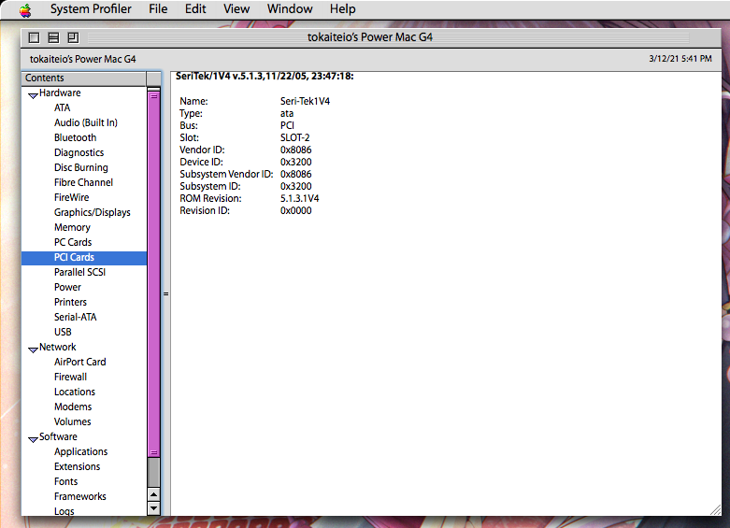
Task: Click the Type value ata
Action: pos(287,114)
